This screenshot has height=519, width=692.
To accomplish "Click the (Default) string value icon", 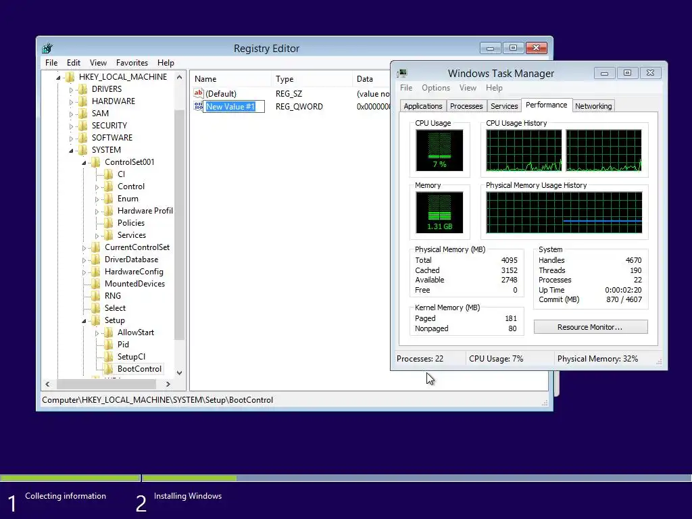I will (x=199, y=93).
